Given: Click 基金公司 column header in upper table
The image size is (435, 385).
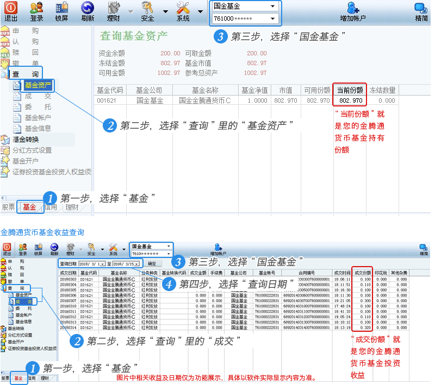Looking at the screenshot, I should [149, 90].
